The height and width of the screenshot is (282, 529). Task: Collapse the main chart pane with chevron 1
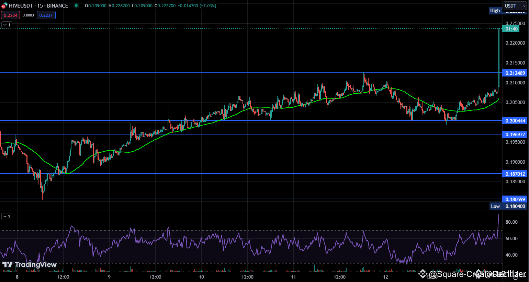point(7,25)
